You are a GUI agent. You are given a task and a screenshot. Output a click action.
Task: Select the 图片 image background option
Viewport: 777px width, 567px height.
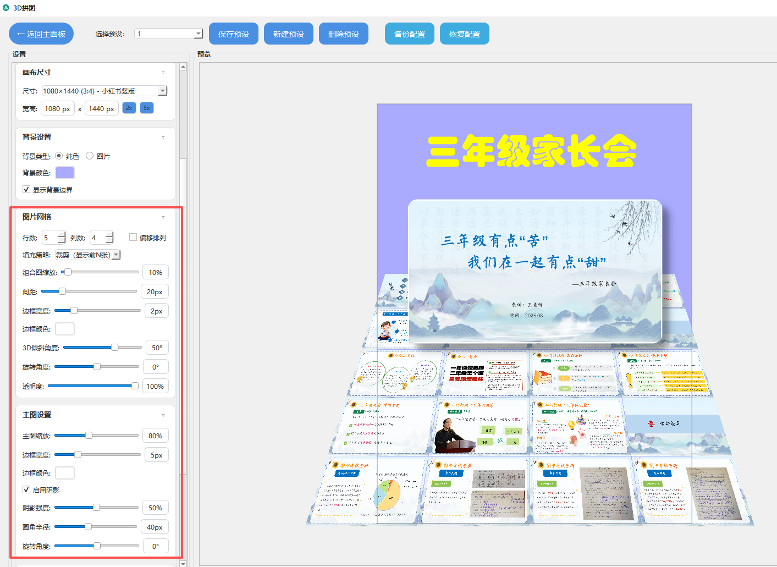(x=90, y=156)
